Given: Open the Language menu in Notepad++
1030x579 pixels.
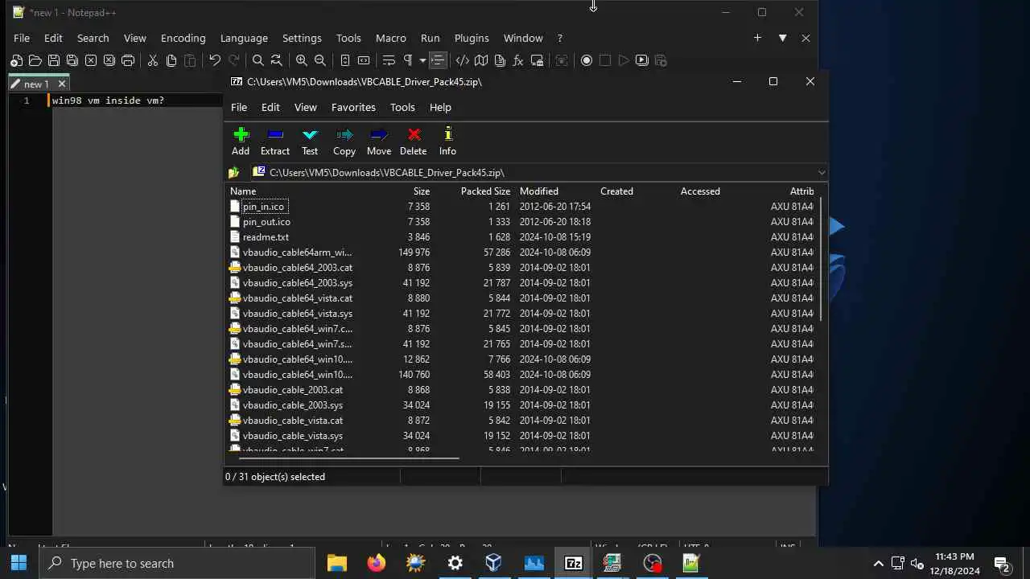Looking at the screenshot, I should 244,38.
